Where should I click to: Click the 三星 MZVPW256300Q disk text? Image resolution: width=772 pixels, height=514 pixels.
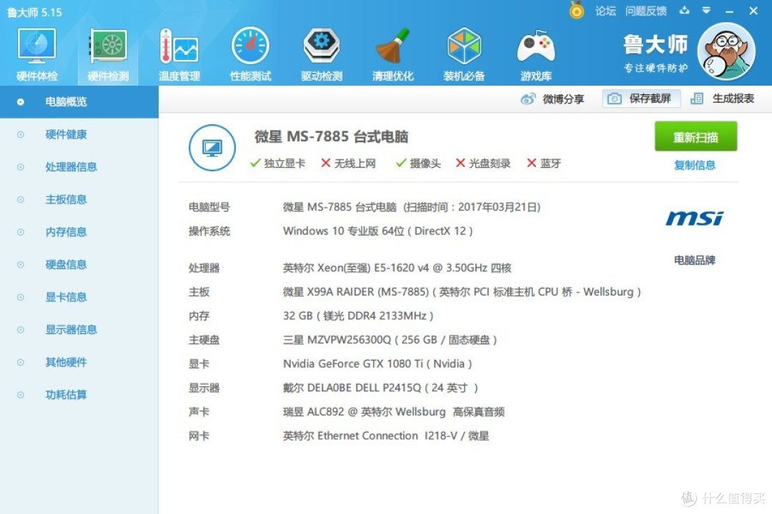(x=390, y=340)
